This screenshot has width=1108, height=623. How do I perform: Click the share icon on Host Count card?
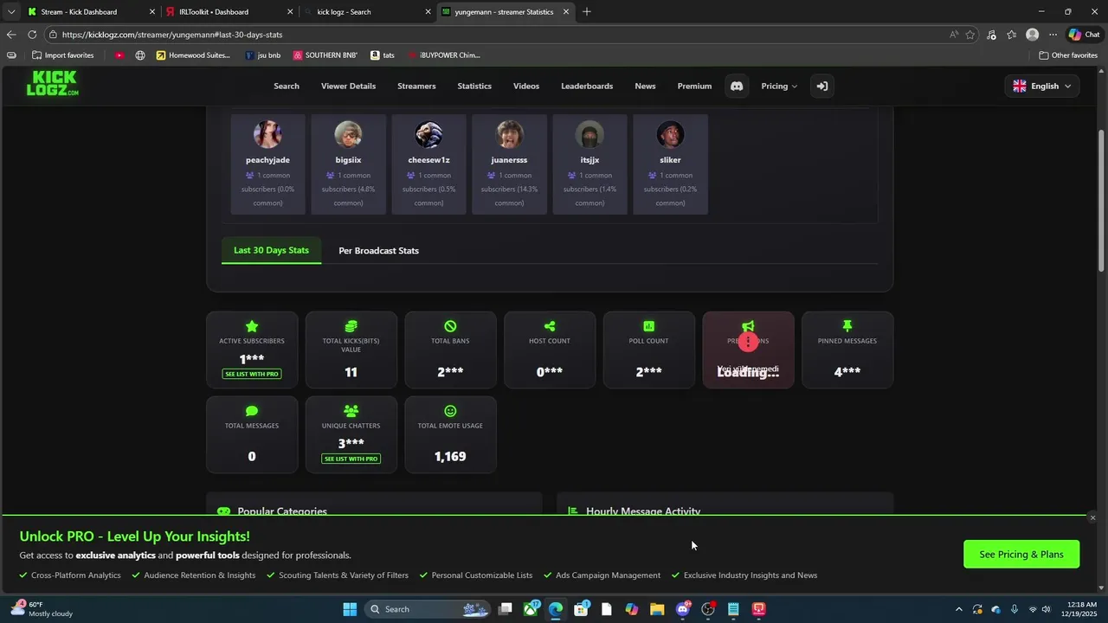click(550, 326)
